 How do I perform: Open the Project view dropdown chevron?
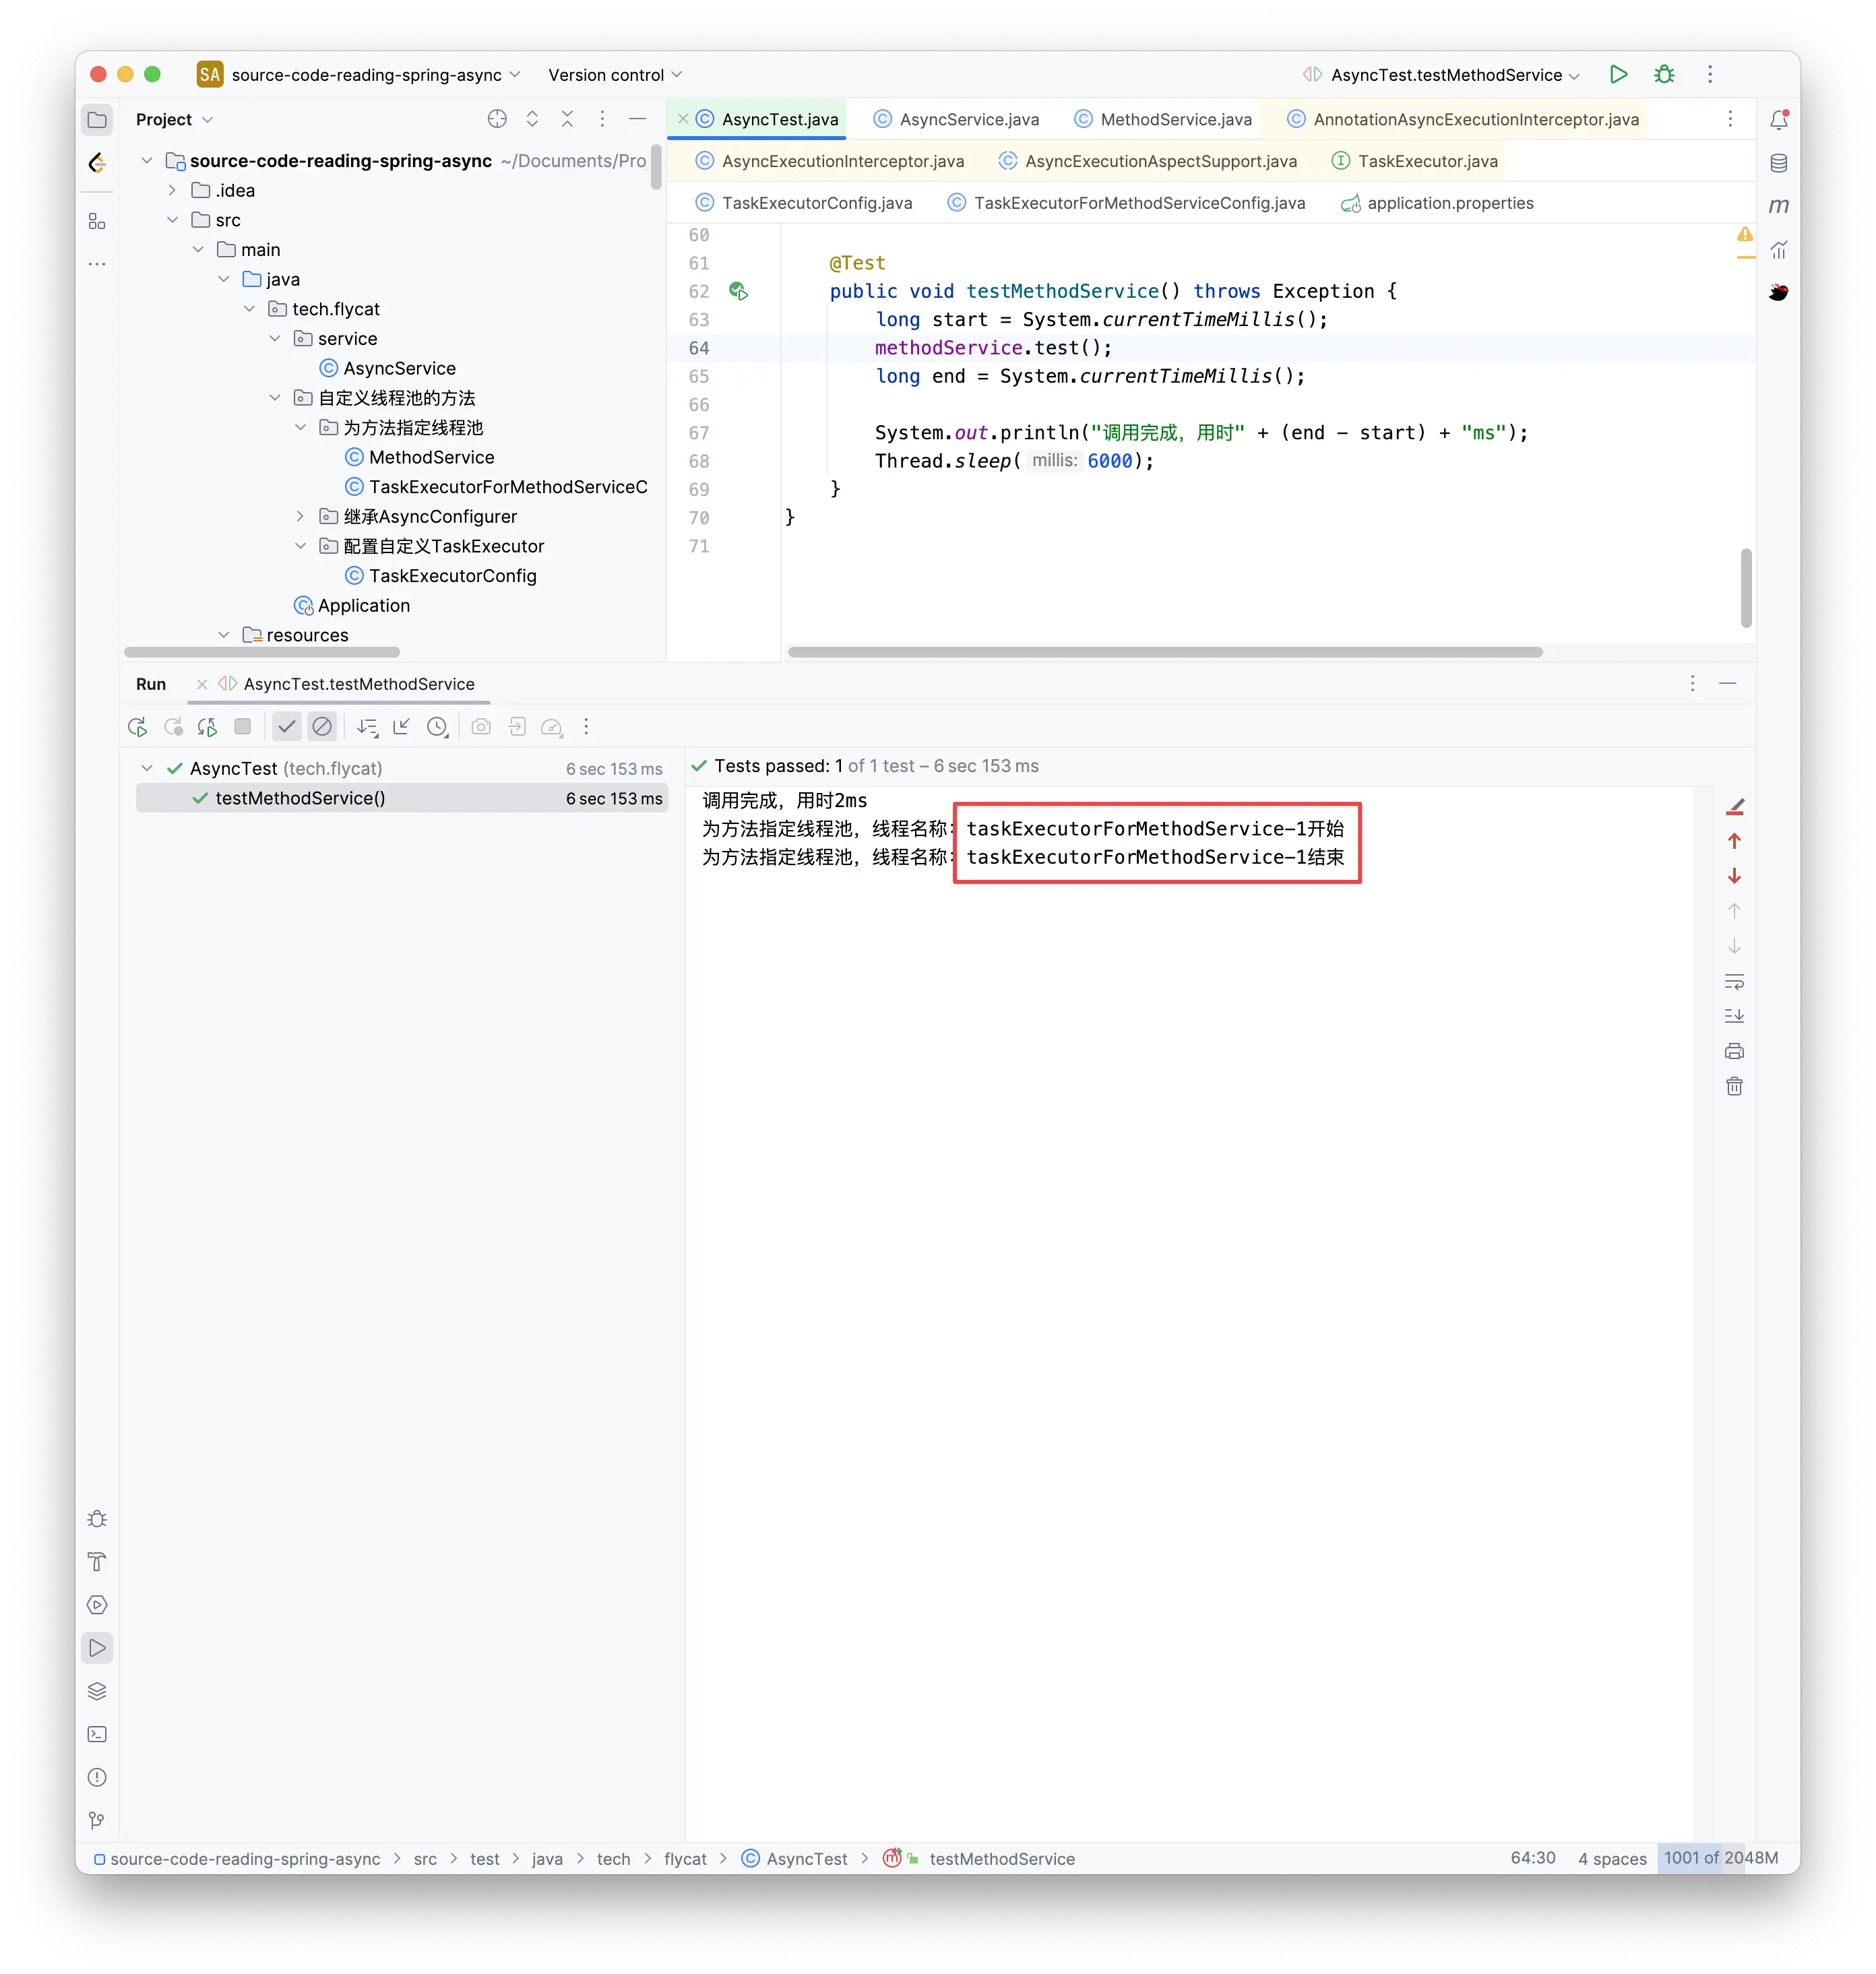click(x=208, y=120)
